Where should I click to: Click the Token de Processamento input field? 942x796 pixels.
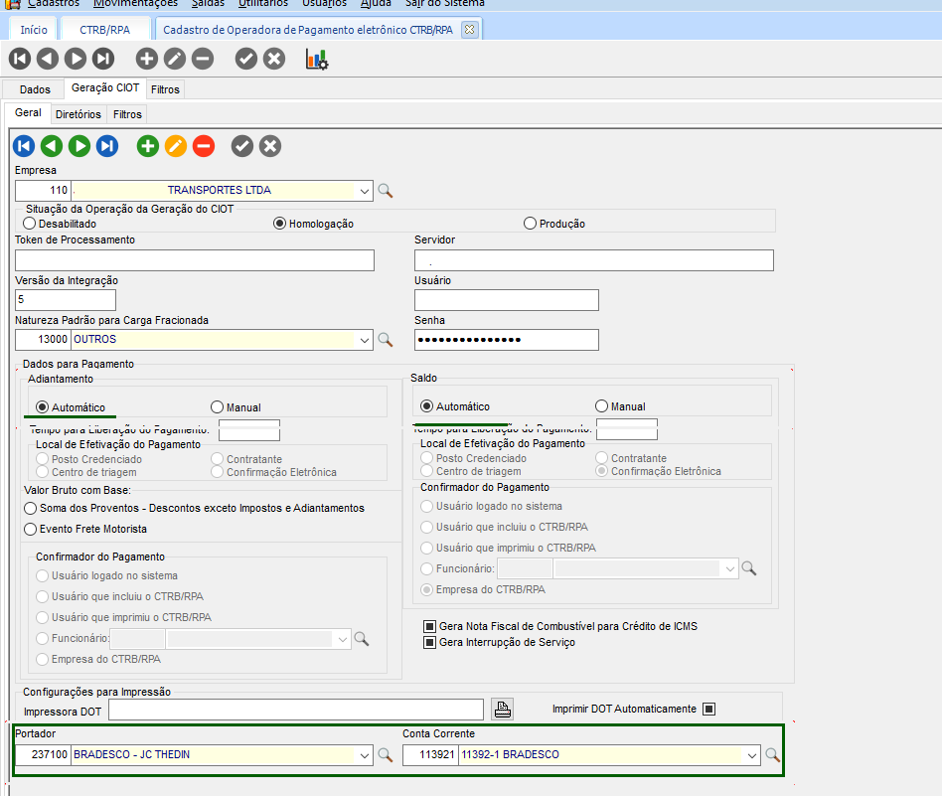(195, 260)
